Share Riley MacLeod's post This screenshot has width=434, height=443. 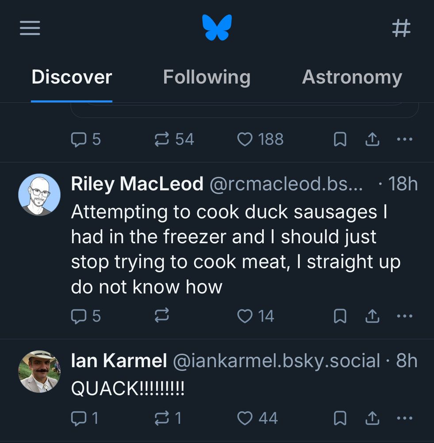[x=372, y=316]
